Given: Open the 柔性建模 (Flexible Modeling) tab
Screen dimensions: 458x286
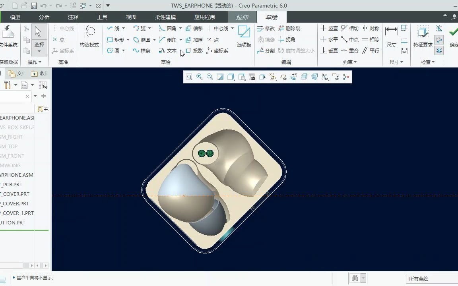Looking at the screenshot, I should point(165,17).
